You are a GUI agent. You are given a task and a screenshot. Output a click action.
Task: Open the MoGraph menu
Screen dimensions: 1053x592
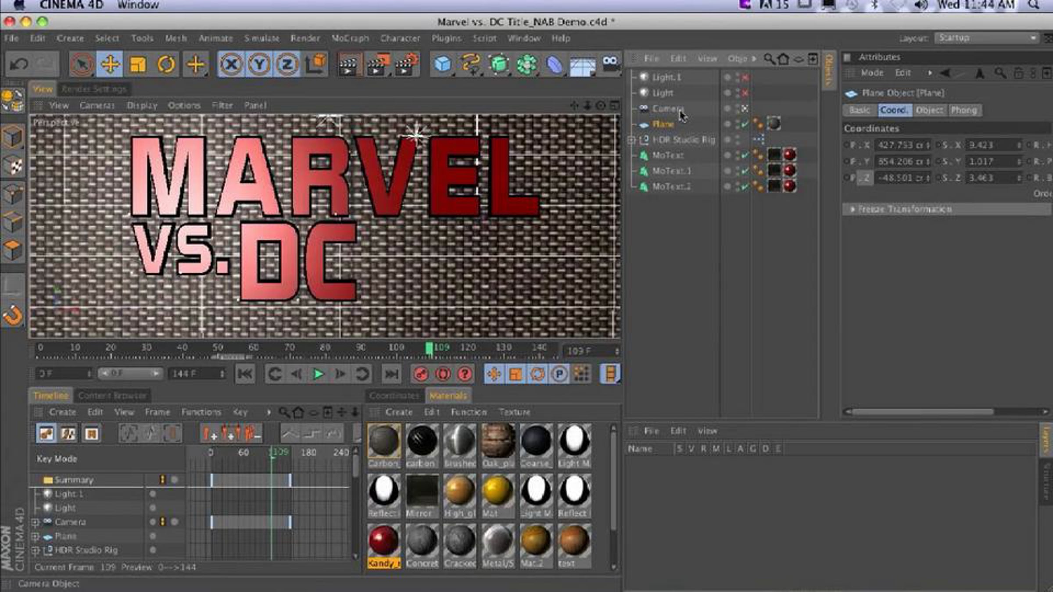click(x=350, y=38)
